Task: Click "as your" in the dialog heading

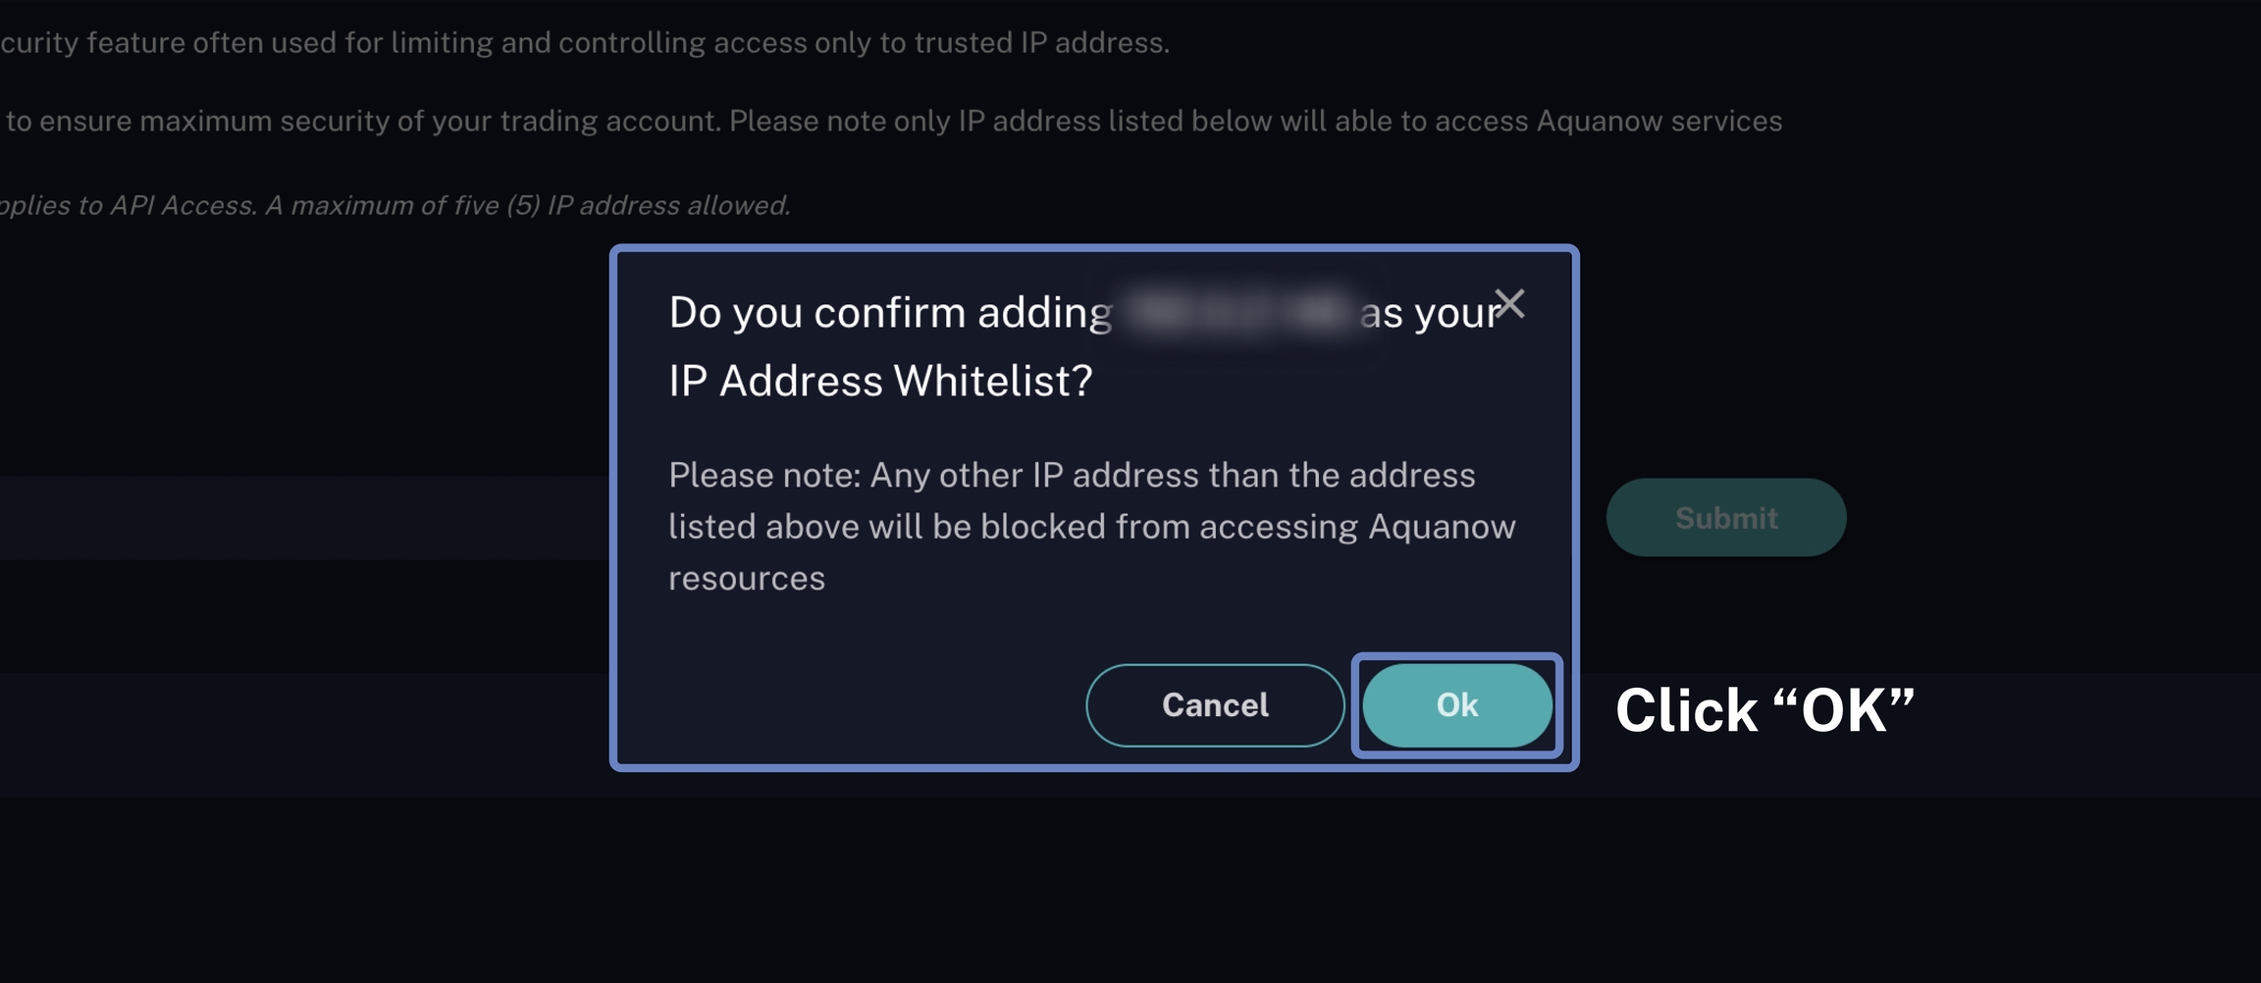Action: click(1429, 313)
